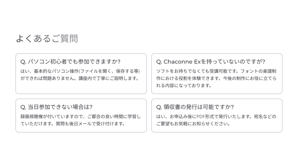The image size is (298, 158).
Task: Select the question Q. パソコン初心者でも参加できますか?
Action: (x=70, y=61)
